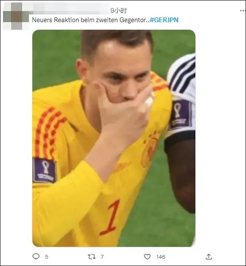This screenshot has height=266, width=246.
Task: Click the red number 1 on the jersey
Action: click(110, 217)
